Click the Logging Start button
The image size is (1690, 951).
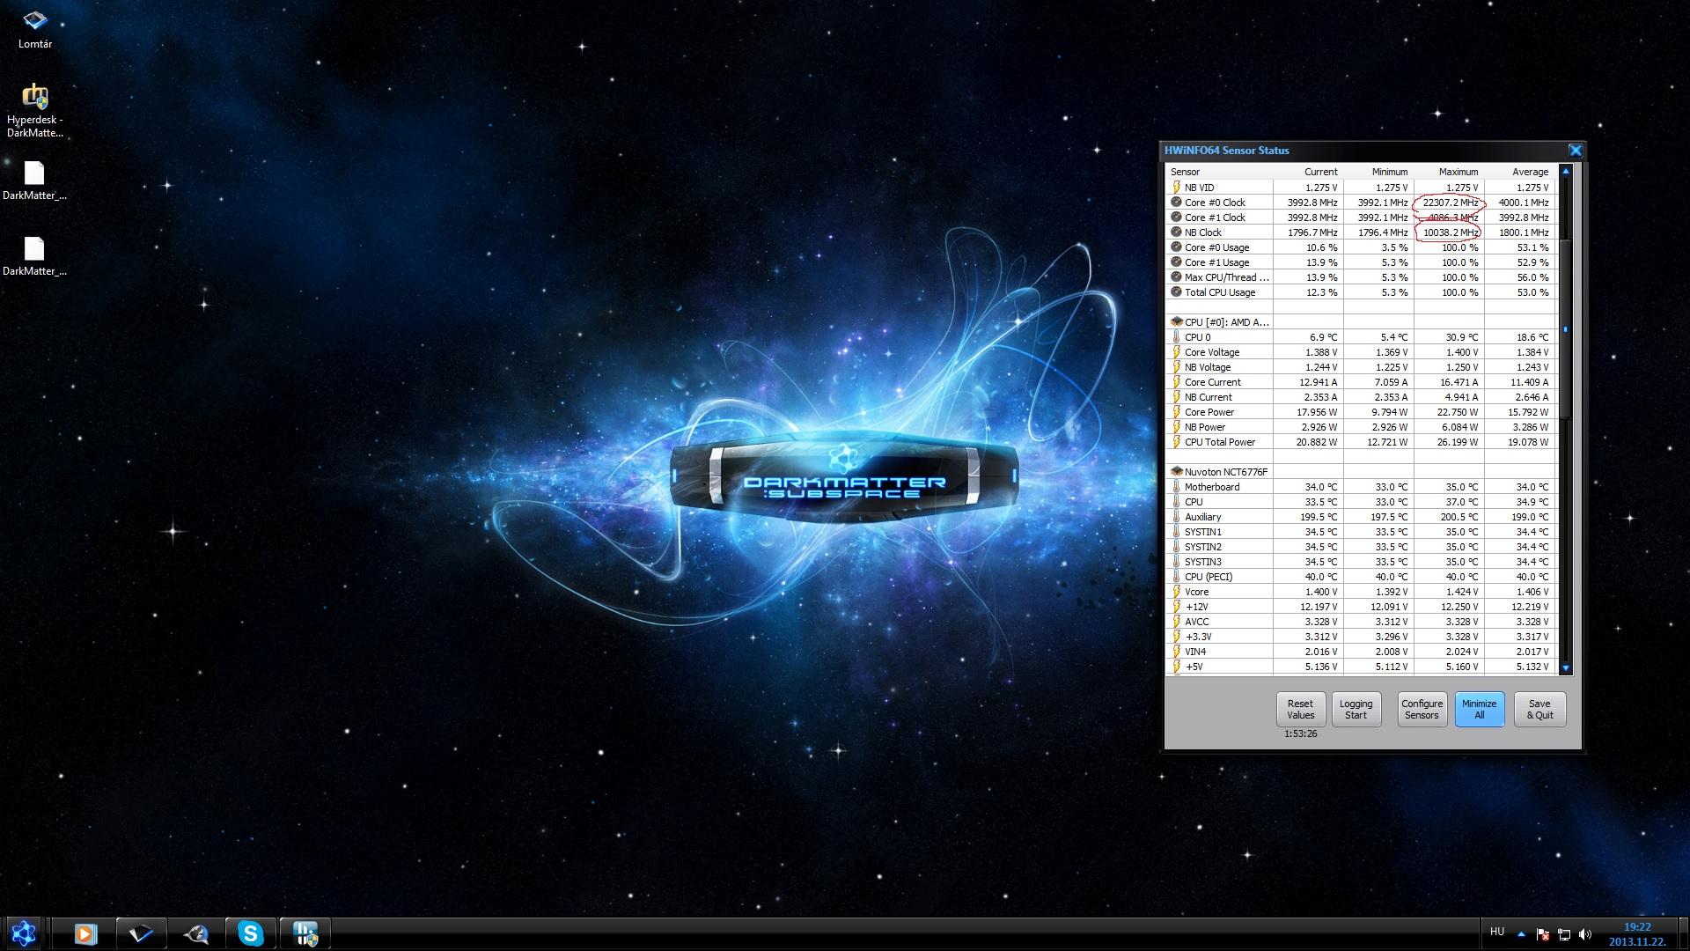tap(1356, 709)
